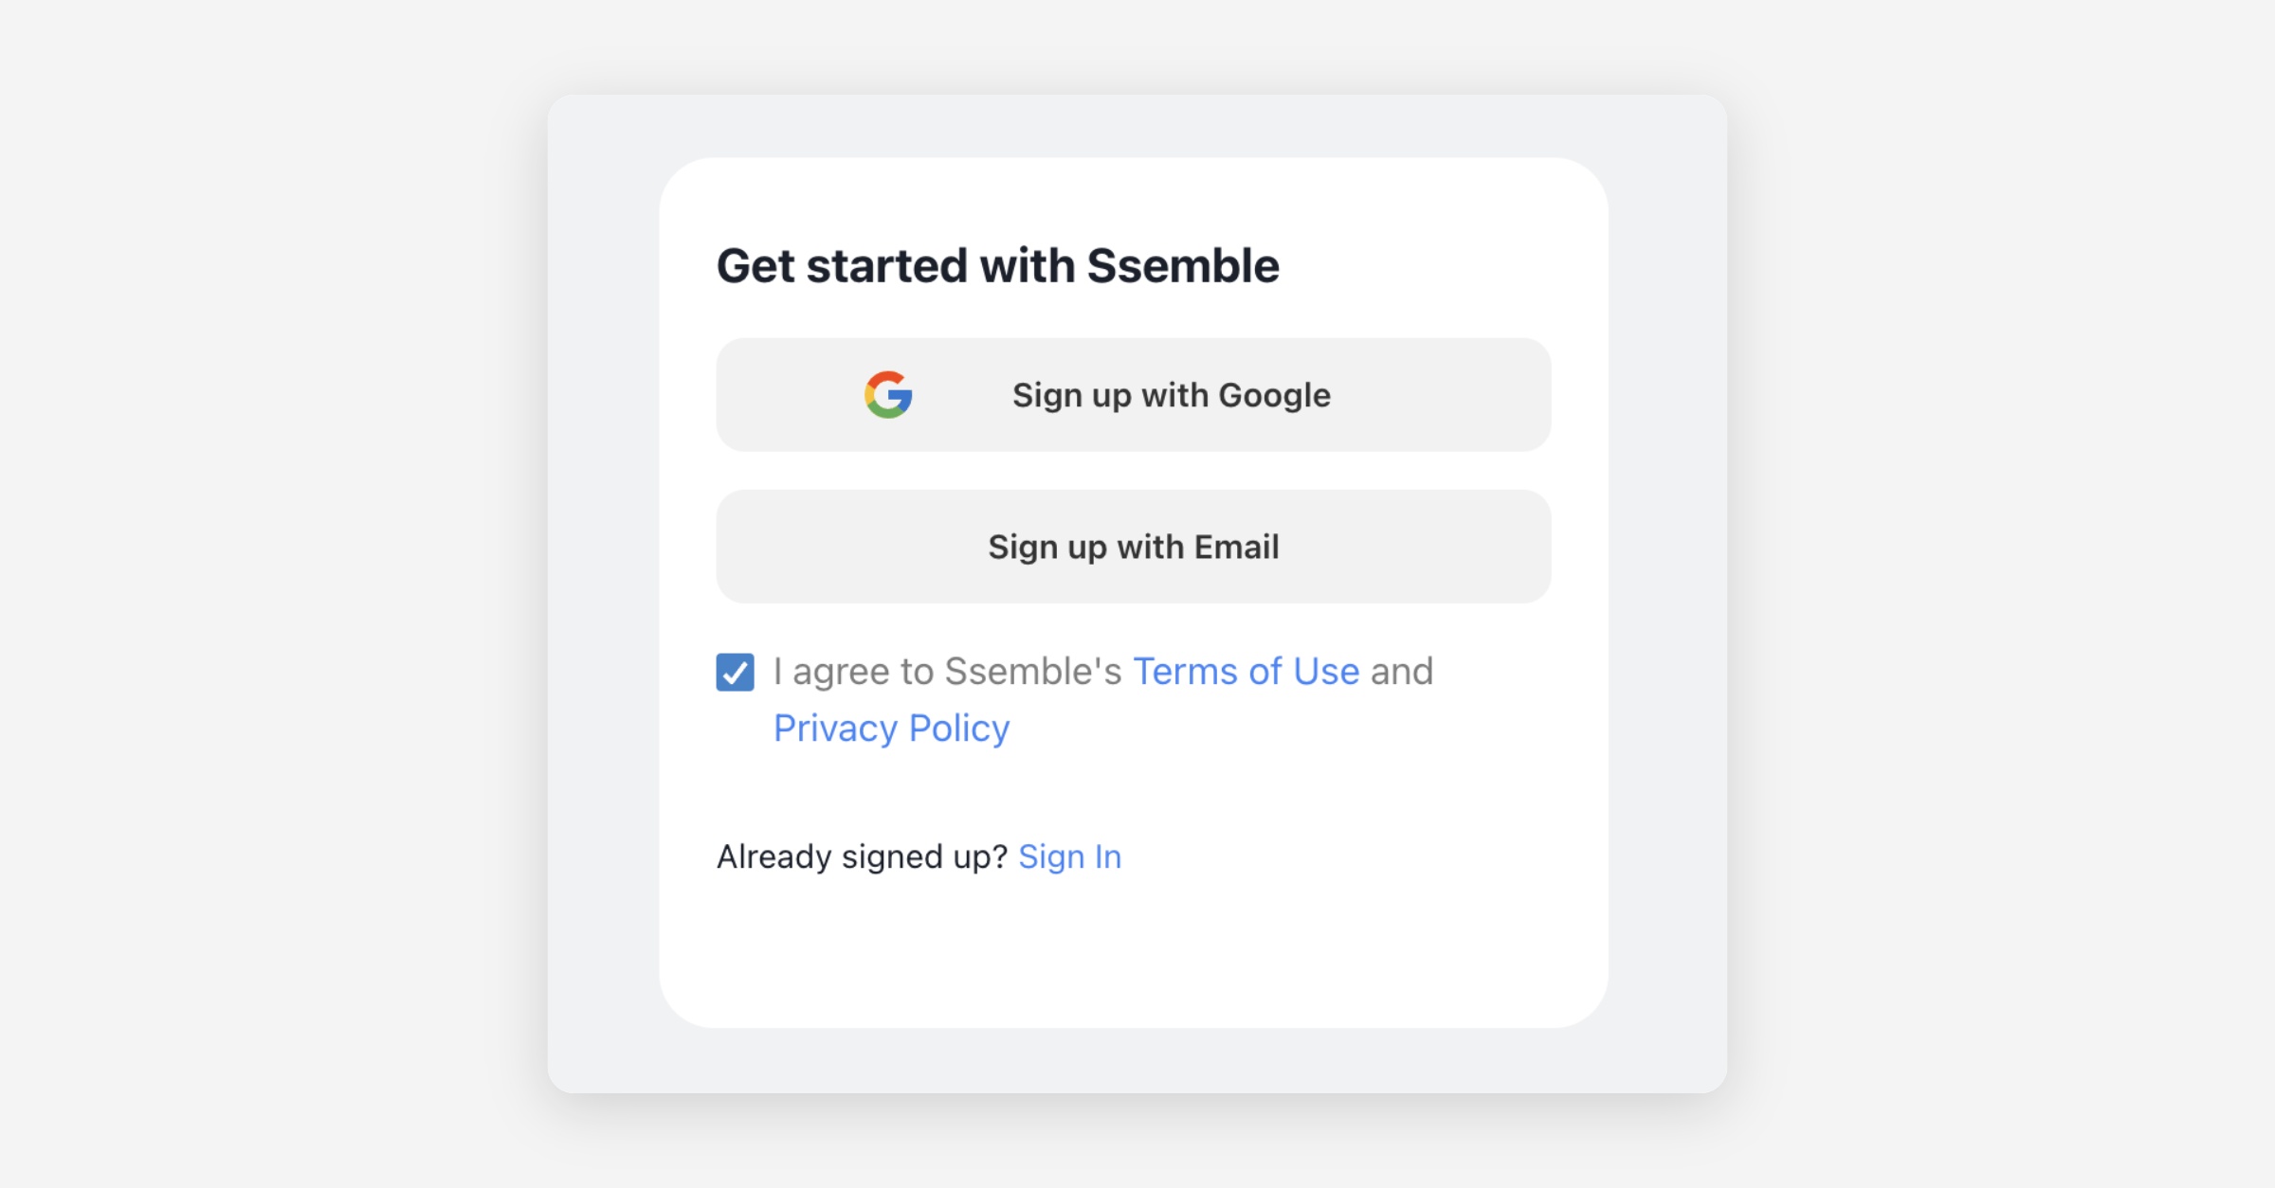Click the white checkmark in the blue box
2275x1188 pixels.
click(735, 673)
